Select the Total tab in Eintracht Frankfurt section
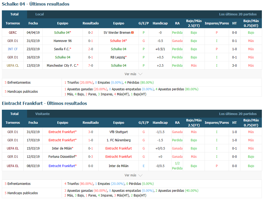 [14, 114]
